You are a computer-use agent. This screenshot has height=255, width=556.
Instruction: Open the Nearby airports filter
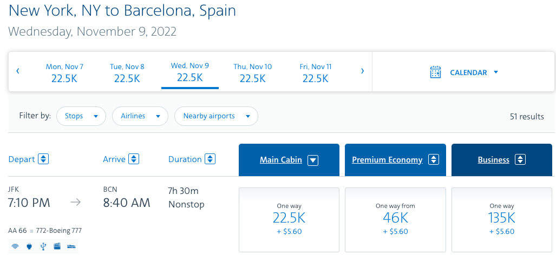(x=216, y=116)
